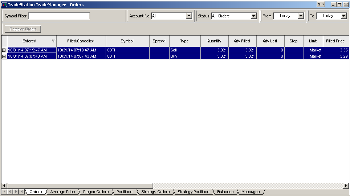Click the sort arrow in Entered column
The height and width of the screenshot is (196, 350).
tap(53, 41)
